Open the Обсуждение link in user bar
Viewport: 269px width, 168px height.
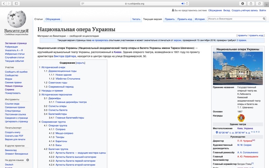coord(215,10)
